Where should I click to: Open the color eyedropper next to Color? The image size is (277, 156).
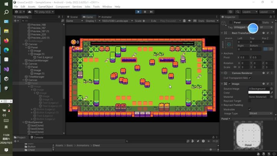pyautogui.click(x=272, y=93)
